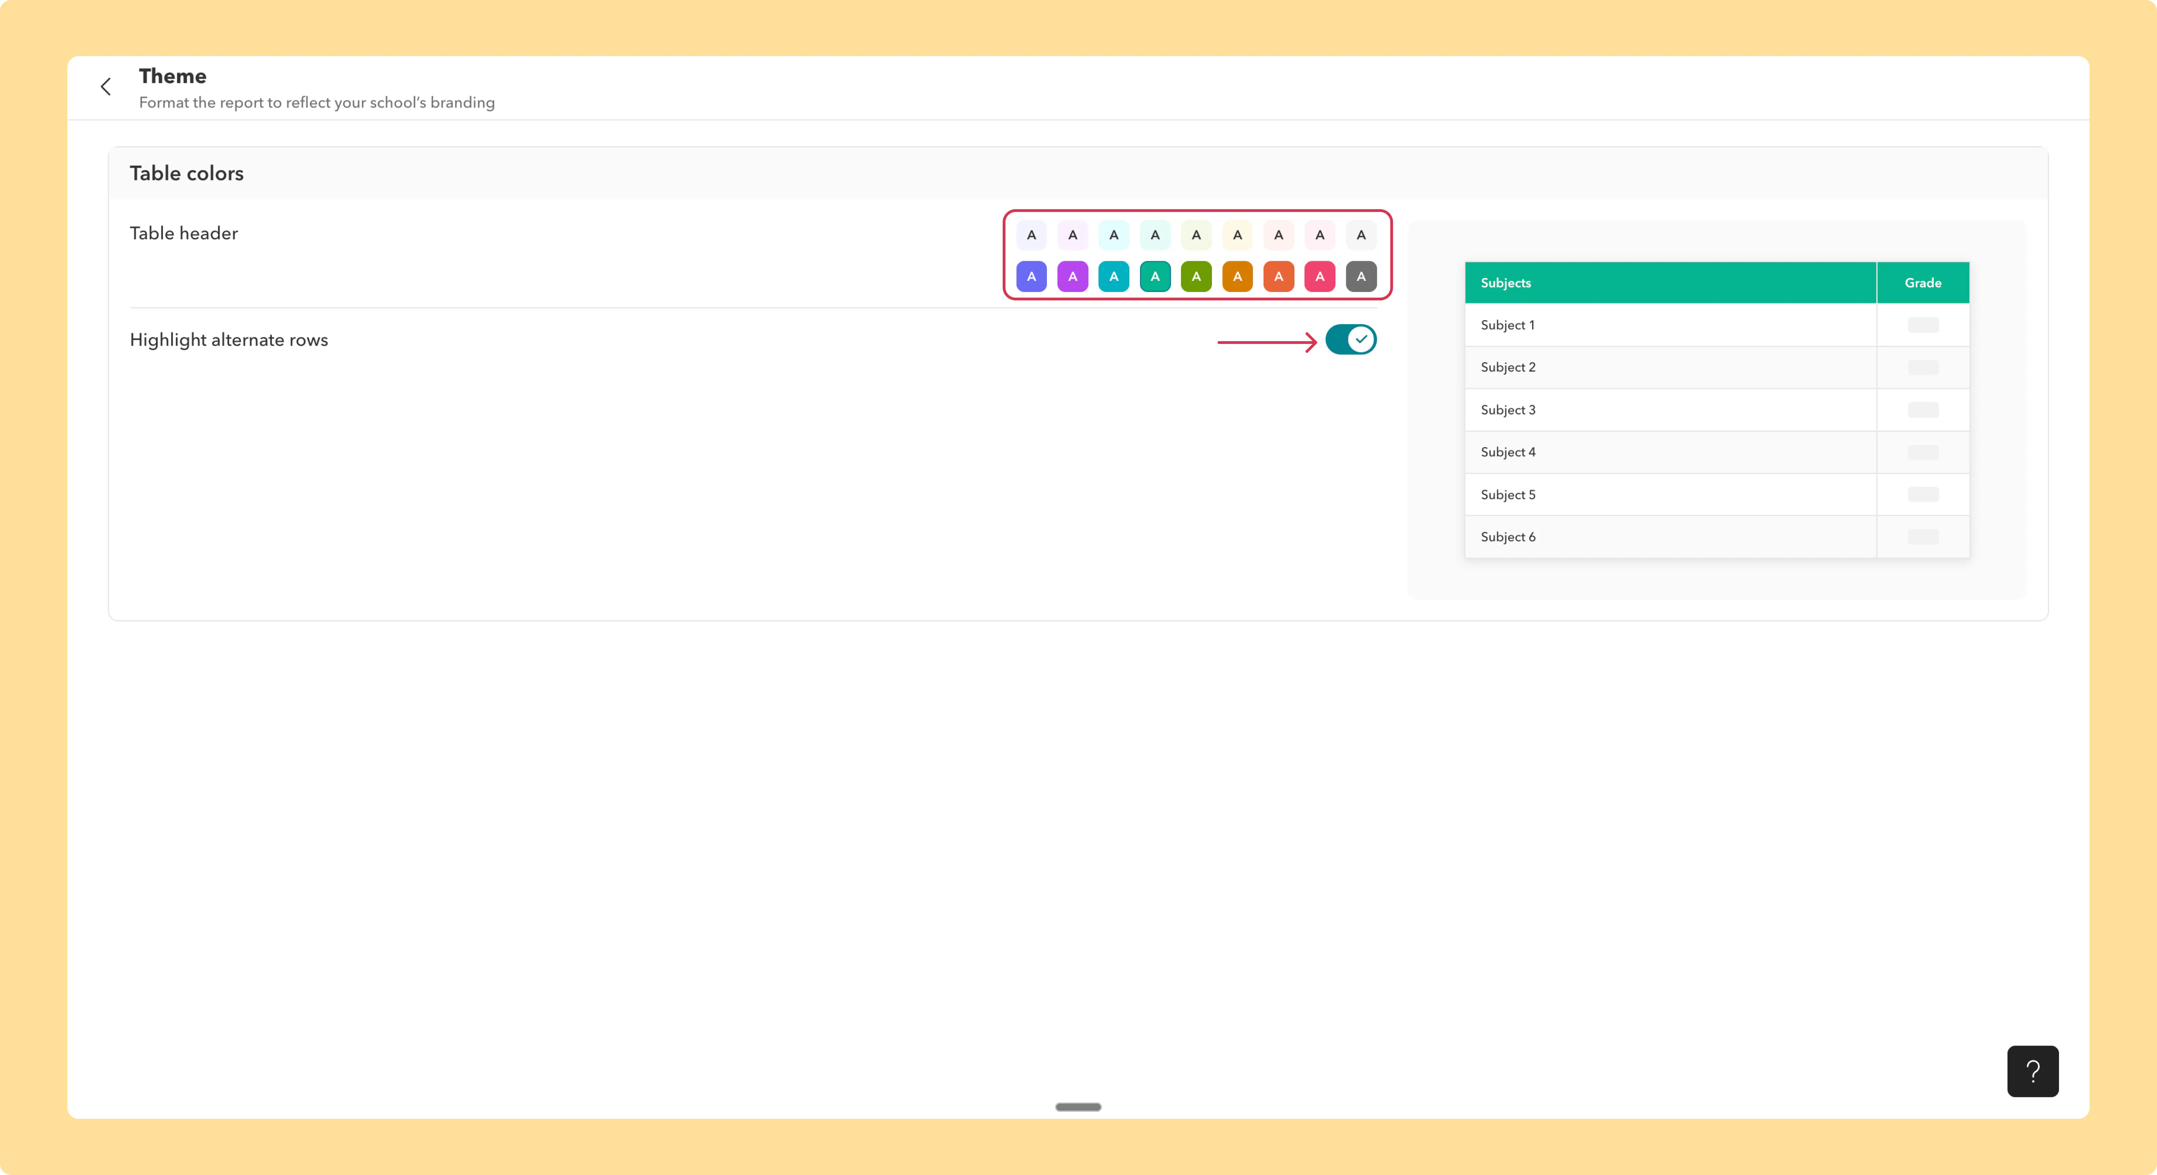Viewport: 2157px width, 1175px height.
Task: Choose the solid amber header color swatch
Action: tap(1238, 276)
